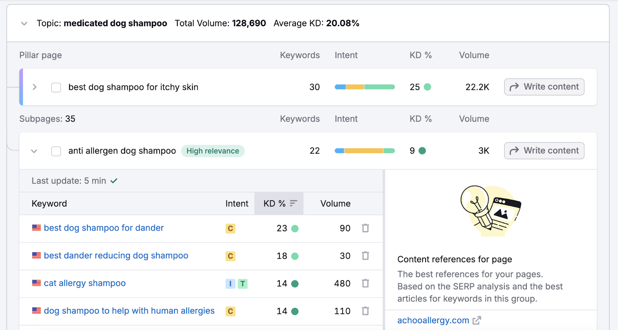Select the 'anti allergen dog shampoo' checkbox
The width and height of the screenshot is (618, 330).
56,151
